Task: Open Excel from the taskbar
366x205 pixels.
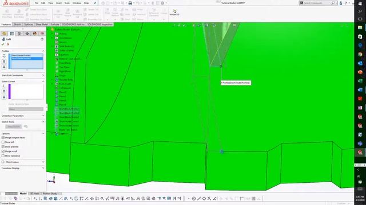Action: click(x=360, y=81)
